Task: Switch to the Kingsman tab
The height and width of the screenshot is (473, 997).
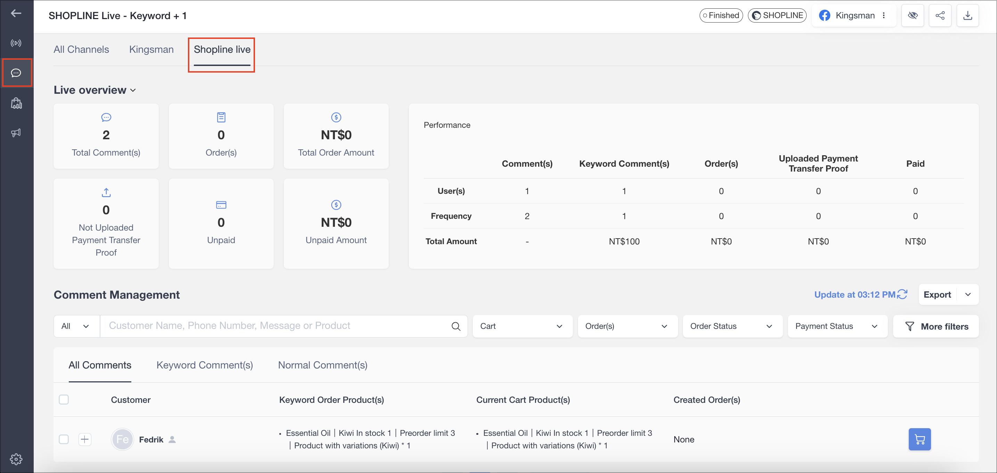Action: [x=151, y=50]
